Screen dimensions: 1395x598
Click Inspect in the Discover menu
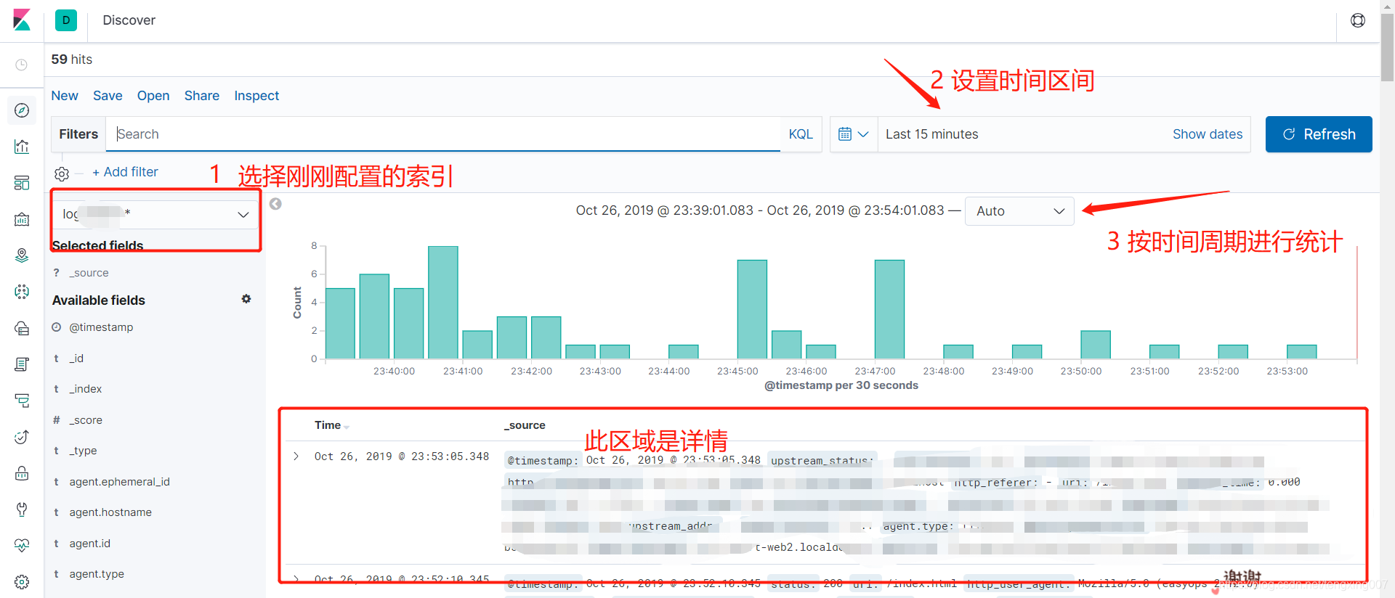[256, 96]
